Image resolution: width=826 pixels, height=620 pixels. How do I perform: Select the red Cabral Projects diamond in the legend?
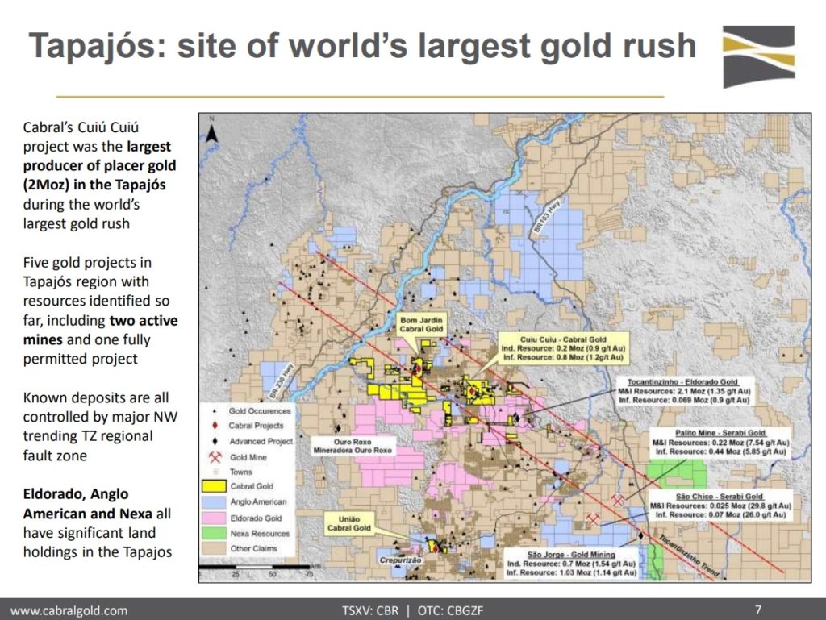pos(215,425)
